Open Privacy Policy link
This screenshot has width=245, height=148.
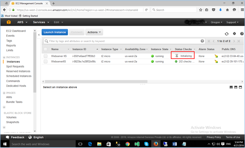pos(214,137)
